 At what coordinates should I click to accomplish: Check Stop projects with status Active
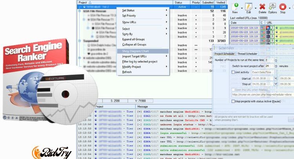click(233, 101)
